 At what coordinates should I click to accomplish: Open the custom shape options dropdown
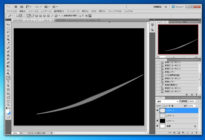point(59,16)
